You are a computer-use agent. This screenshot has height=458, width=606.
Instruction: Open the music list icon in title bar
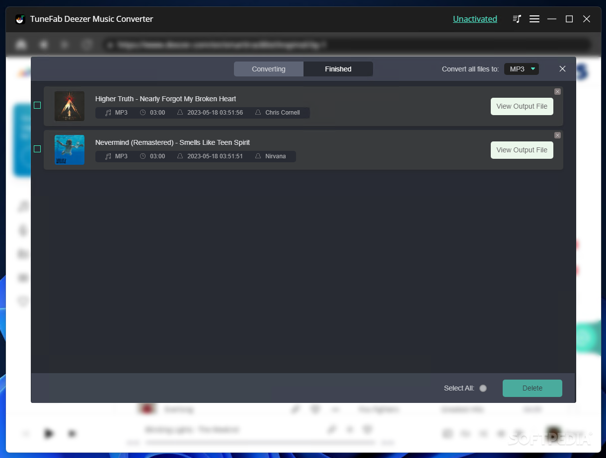517,19
